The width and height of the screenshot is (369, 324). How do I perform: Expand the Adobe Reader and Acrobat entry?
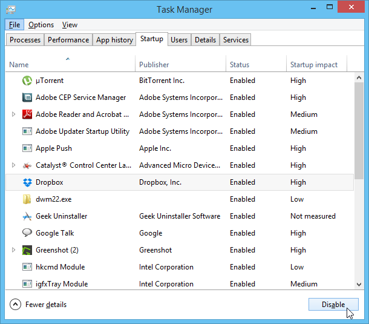(14, 114)
